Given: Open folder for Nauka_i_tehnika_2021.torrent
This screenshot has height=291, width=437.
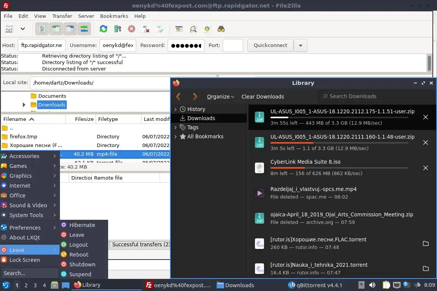Looking at the screenshot, I should click(x=426, y=268).
